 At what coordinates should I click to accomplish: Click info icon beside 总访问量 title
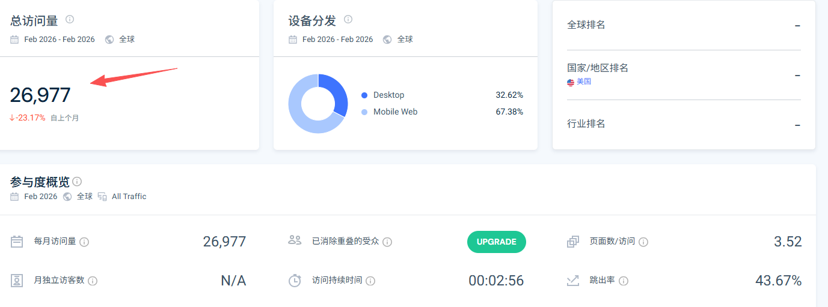(x=70, y=20)
